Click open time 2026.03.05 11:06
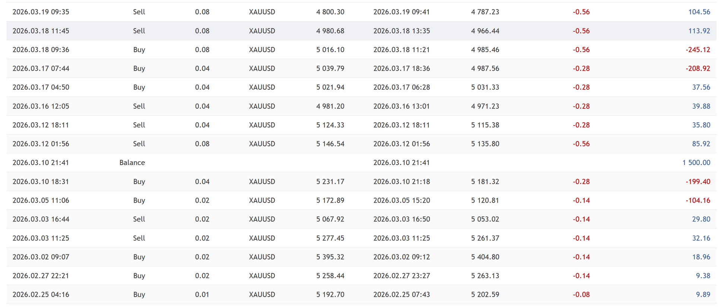 tap(41, 200)
